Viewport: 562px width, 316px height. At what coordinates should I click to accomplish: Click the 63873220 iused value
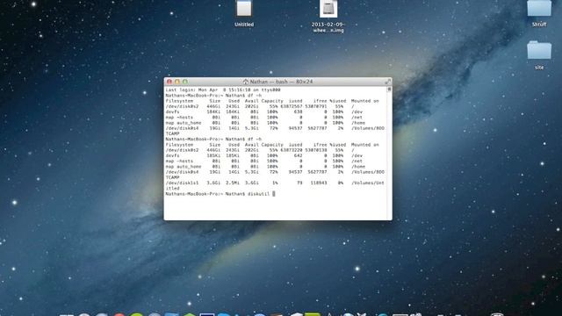[x=292, y=150]
